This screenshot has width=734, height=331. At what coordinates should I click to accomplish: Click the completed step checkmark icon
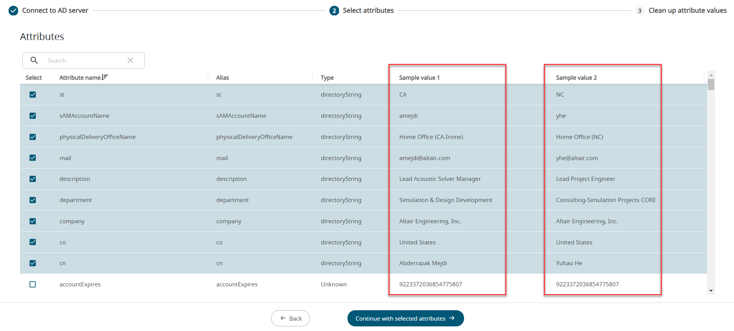click(13, 10)
